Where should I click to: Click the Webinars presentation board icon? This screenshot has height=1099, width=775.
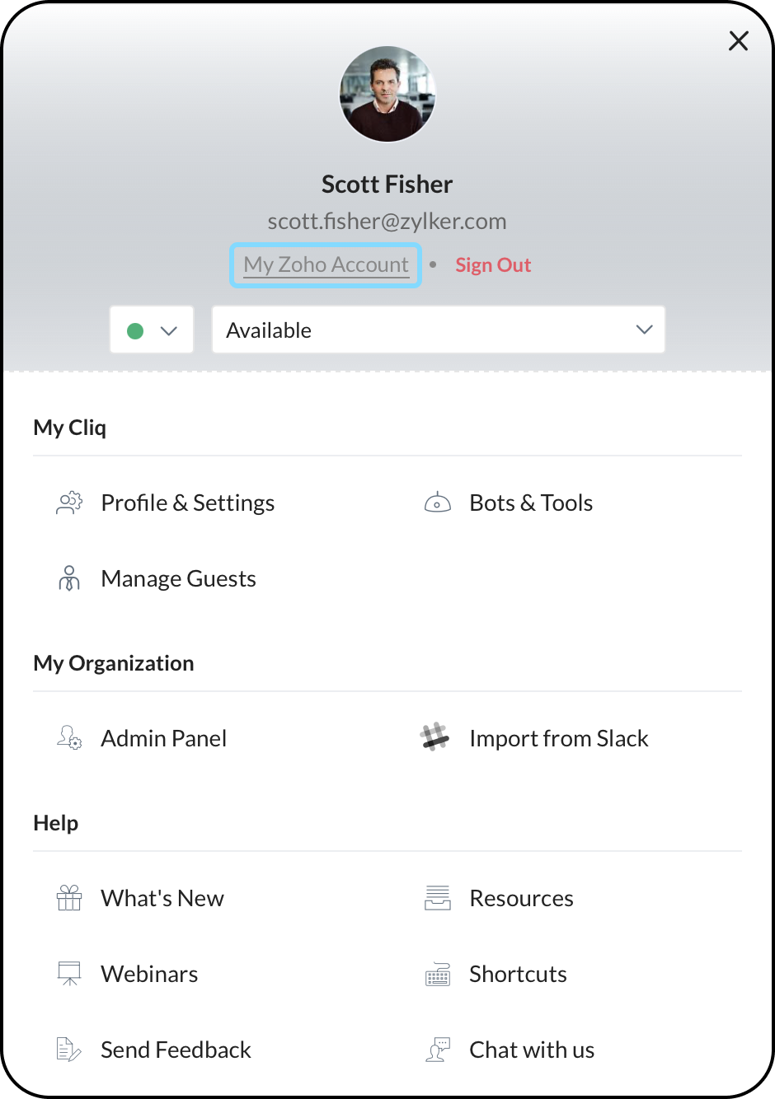pyautogui.click(x=69, y=974)
